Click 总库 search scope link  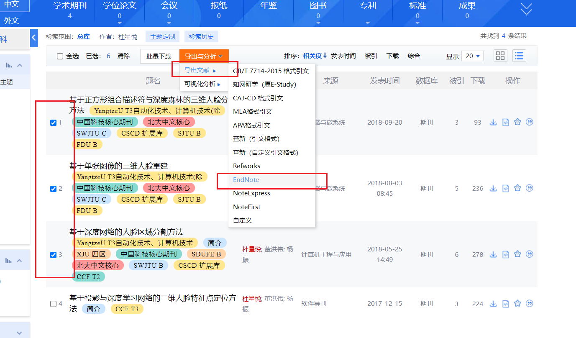click(84, 37)
